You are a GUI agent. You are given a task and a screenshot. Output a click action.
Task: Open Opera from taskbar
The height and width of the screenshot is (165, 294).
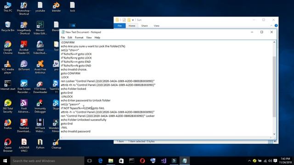[142, 161]
